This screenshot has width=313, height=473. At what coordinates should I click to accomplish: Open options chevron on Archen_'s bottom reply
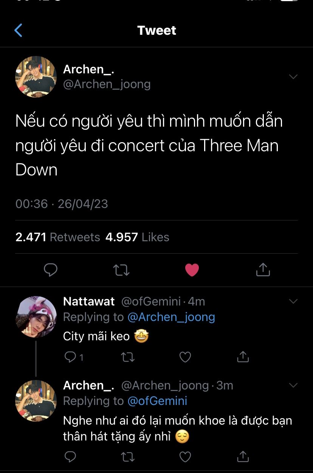[x=293, y=385]
